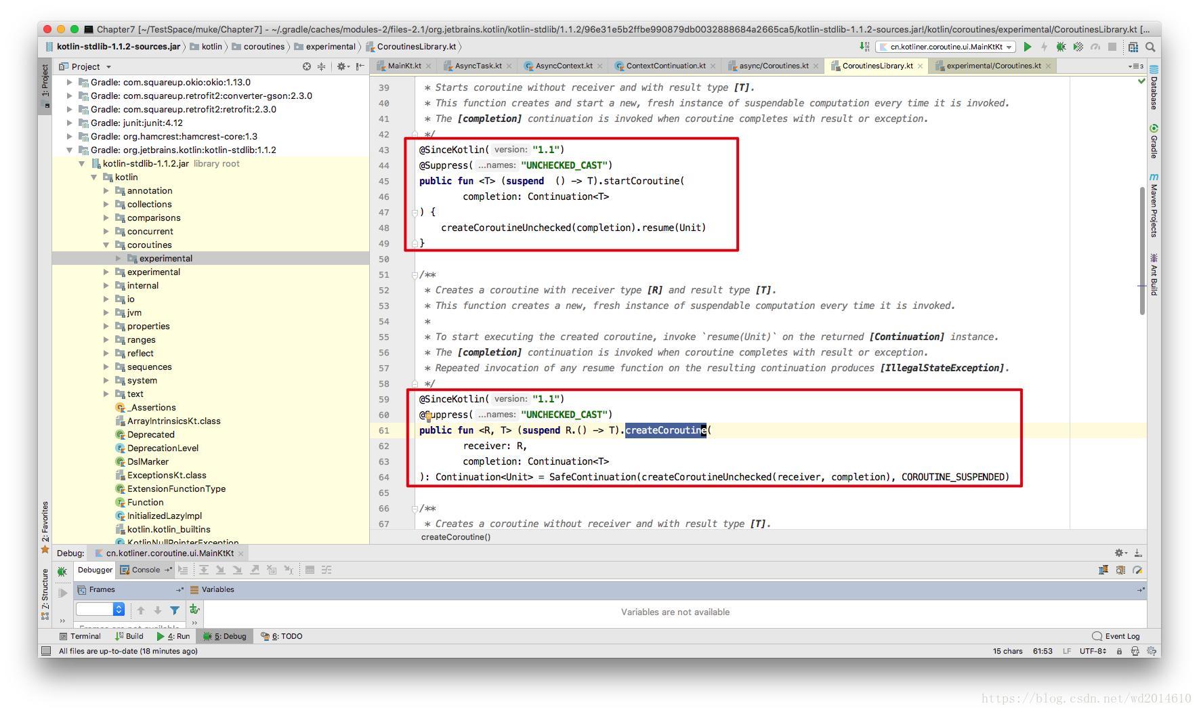
Task: Open the run configuration dropdown cn.kotliner.coroutine.ui.MainKtKt
Action: click(946, 47)
